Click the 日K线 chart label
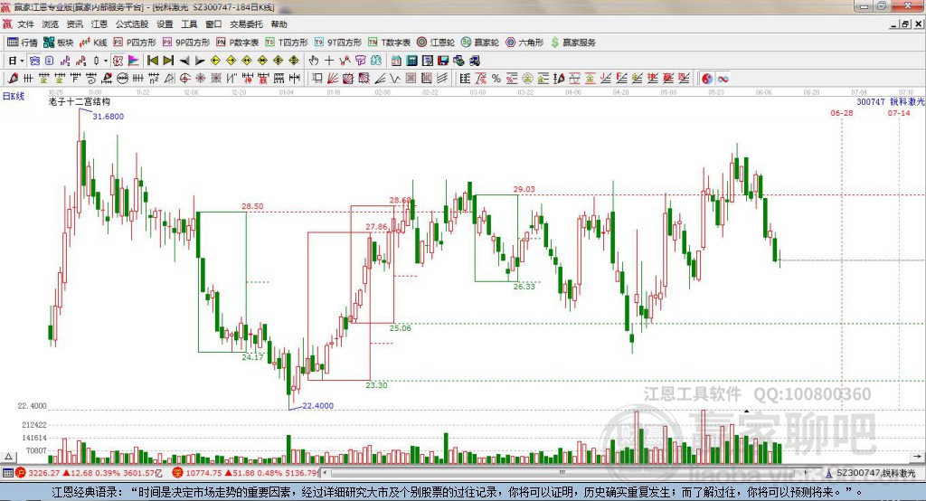 click(x=13, y=96)
